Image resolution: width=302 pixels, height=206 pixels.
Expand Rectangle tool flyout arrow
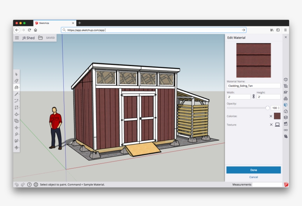click(x=19, y=108)
